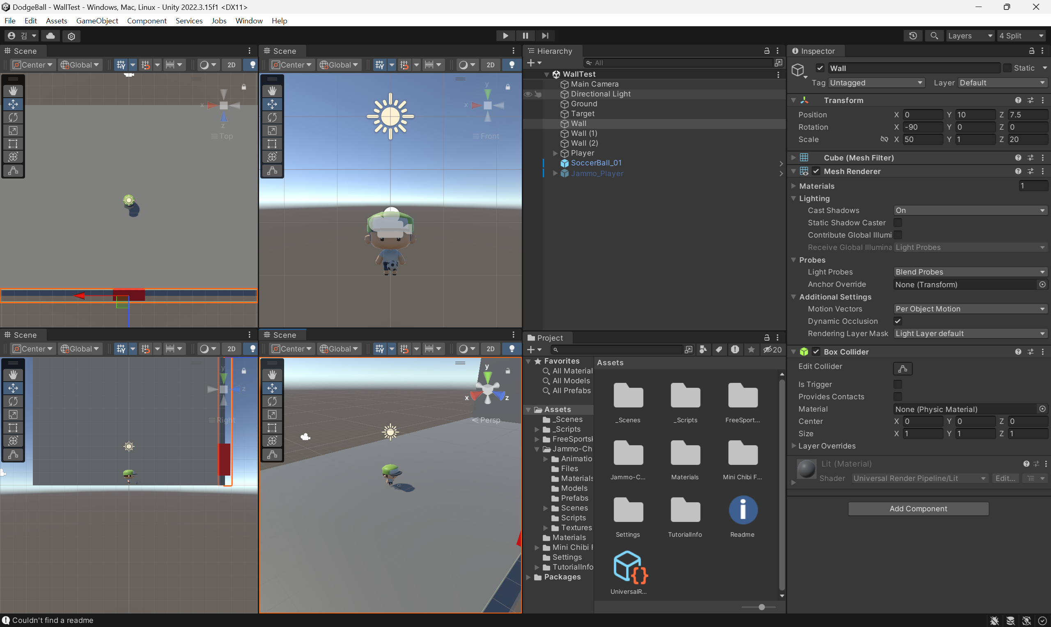Open Light Probes dropdown showing Blend Probes
This screenshot has width=1051, height=627.
pos(970,272)
